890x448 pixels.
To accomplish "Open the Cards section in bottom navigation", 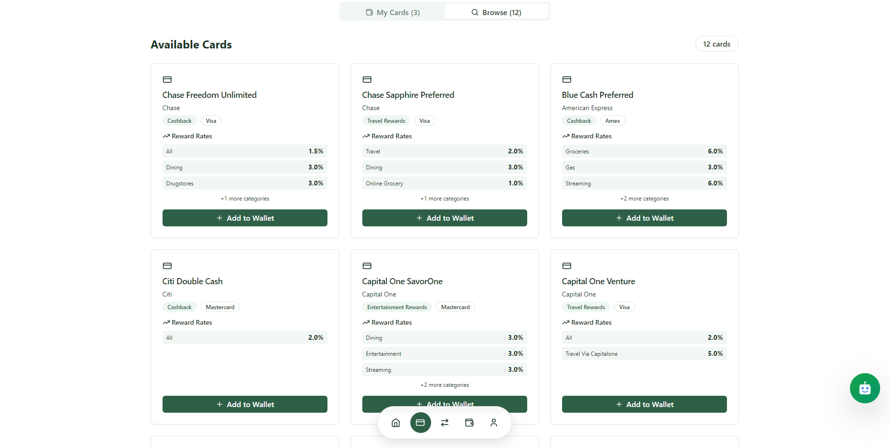I will click(420, 423).
